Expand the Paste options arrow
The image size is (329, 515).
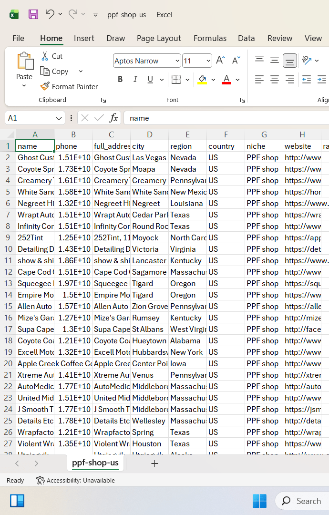24,86
